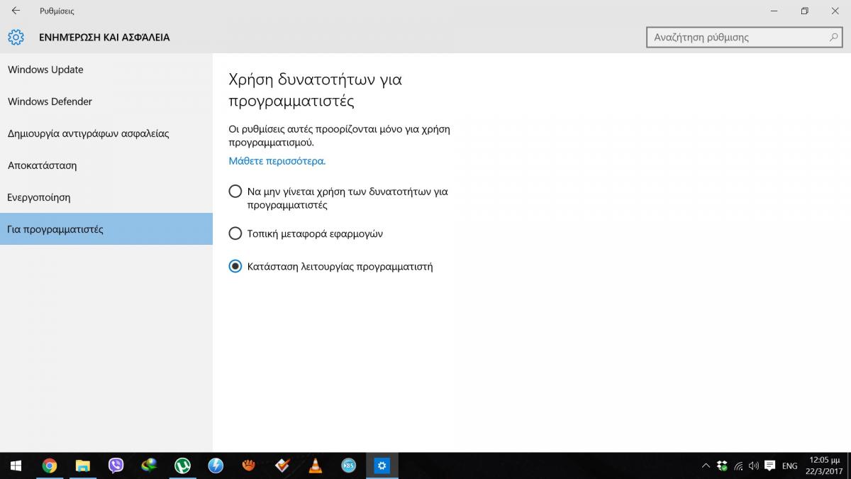
Task: Click the Settings app taskbar button
Action: [x=382, y=466]
